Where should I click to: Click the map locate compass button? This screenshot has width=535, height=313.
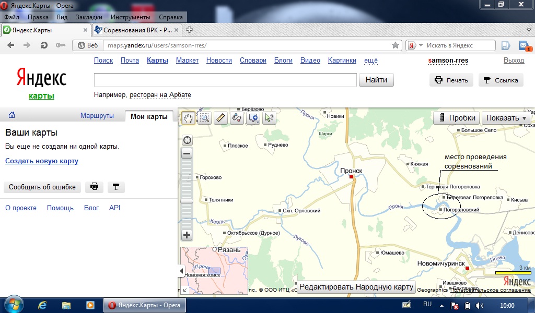[x=187, y=140]
